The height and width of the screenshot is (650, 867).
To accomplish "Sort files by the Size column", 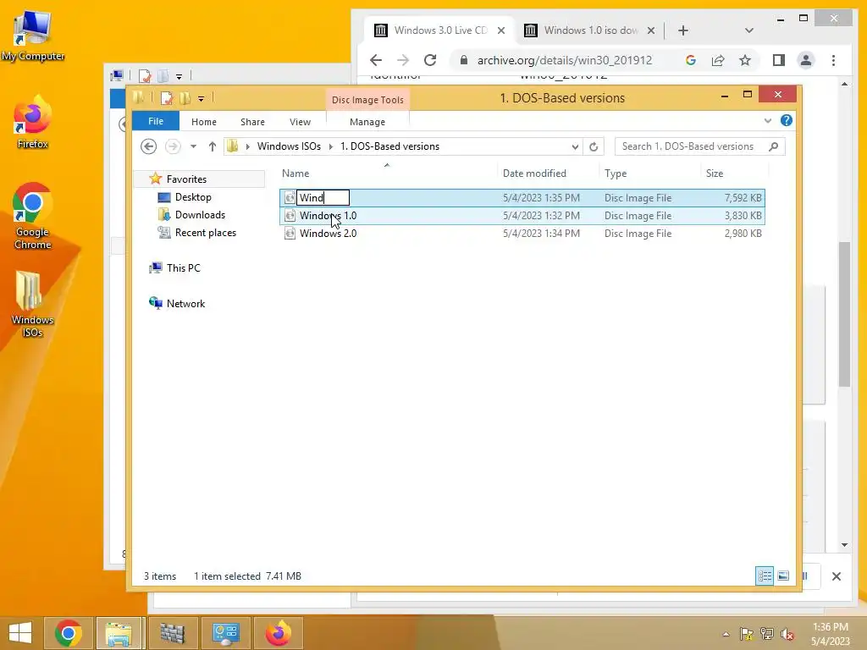I will 715,173.
